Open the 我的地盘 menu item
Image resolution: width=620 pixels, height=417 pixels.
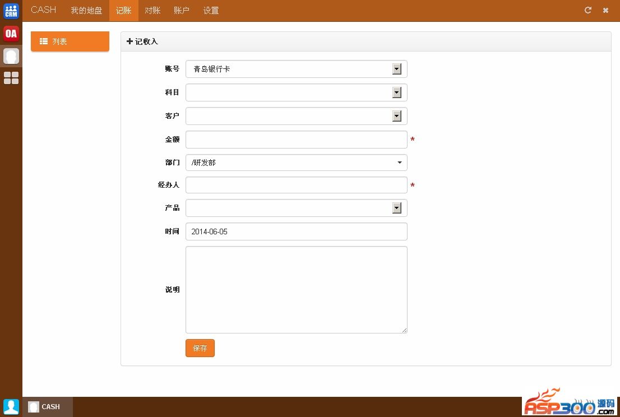(86, 11)
